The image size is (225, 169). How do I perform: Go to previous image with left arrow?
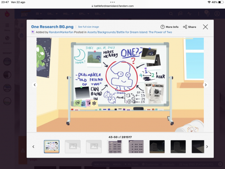[35, 85]
